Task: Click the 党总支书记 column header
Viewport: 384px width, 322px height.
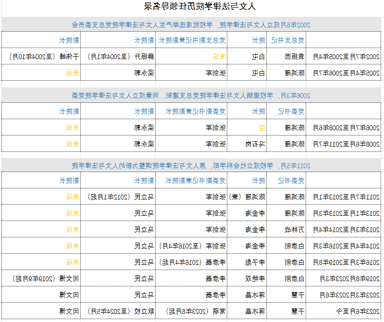Action: tap(286, 40)
